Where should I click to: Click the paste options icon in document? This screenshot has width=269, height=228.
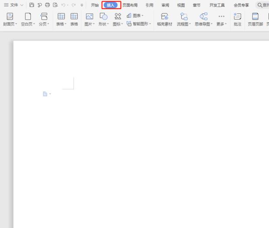tap(45, 94)
